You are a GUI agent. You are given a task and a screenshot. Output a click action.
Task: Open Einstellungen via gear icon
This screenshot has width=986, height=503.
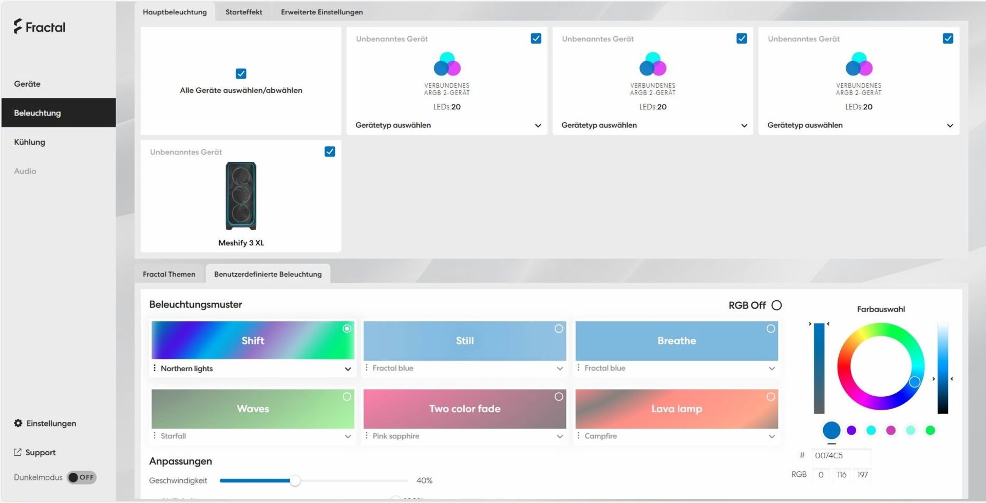tap(18, 423)
